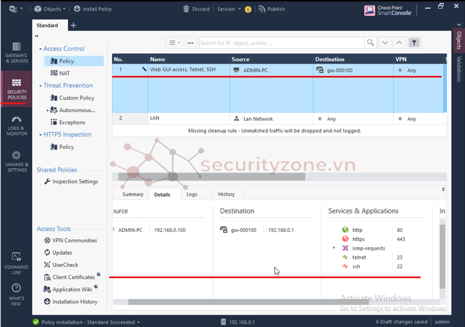Publish the session changes
The height and width of the screenshot is (327, 465).
271,9
